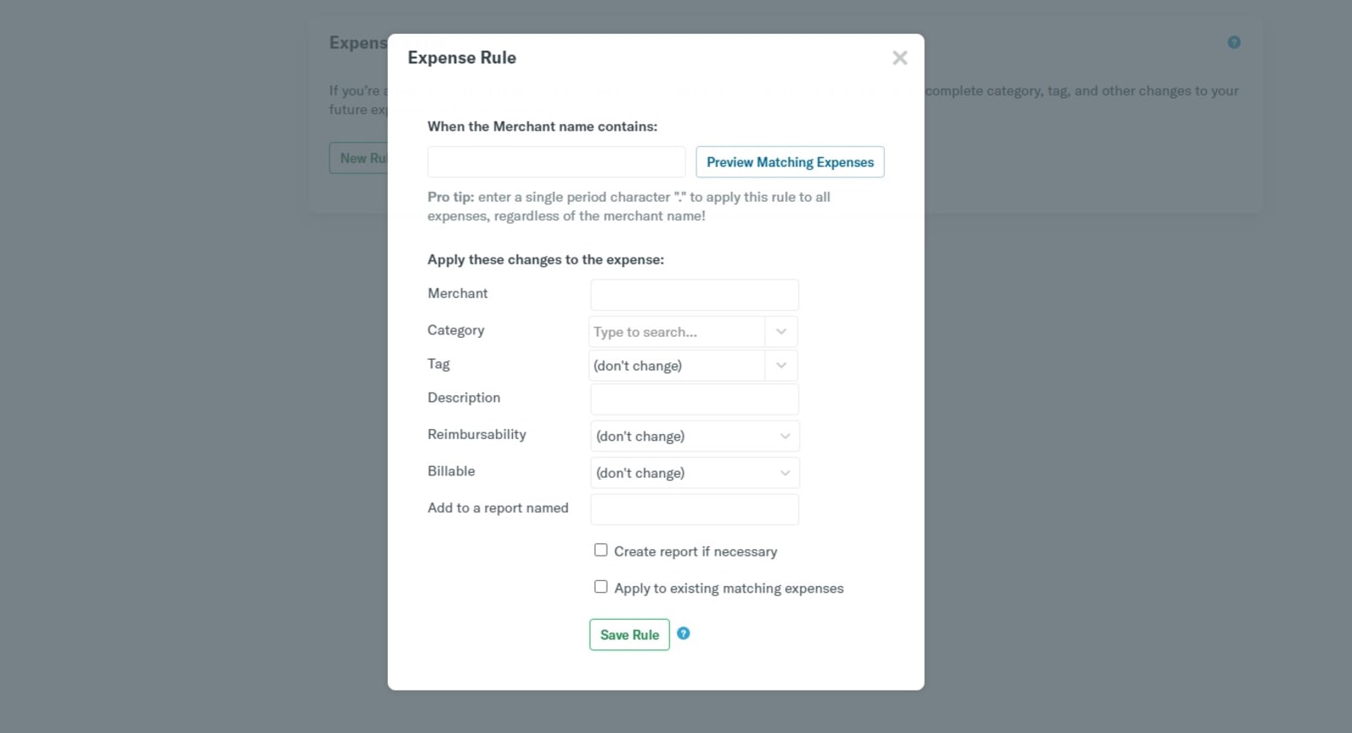The image size is (1352, 733).
Task: Click the Description input field
Action: (694, 399)
